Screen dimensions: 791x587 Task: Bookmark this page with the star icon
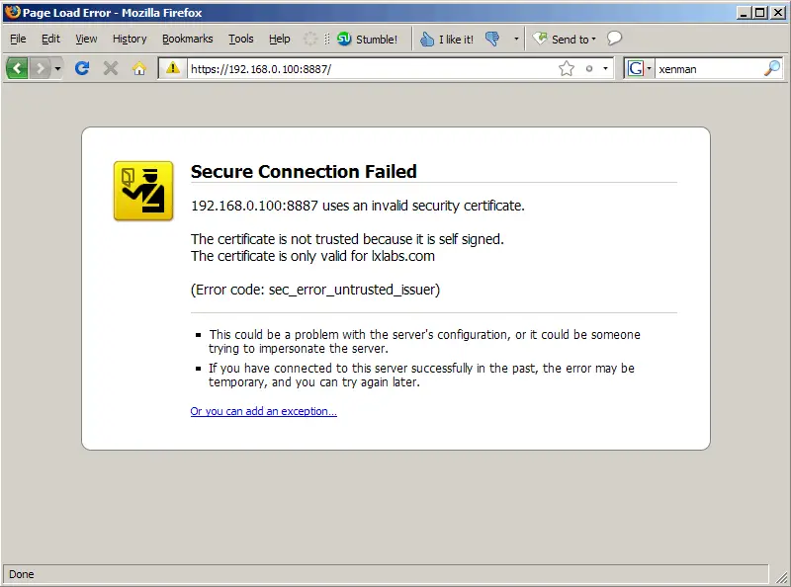tap(567, 68)
